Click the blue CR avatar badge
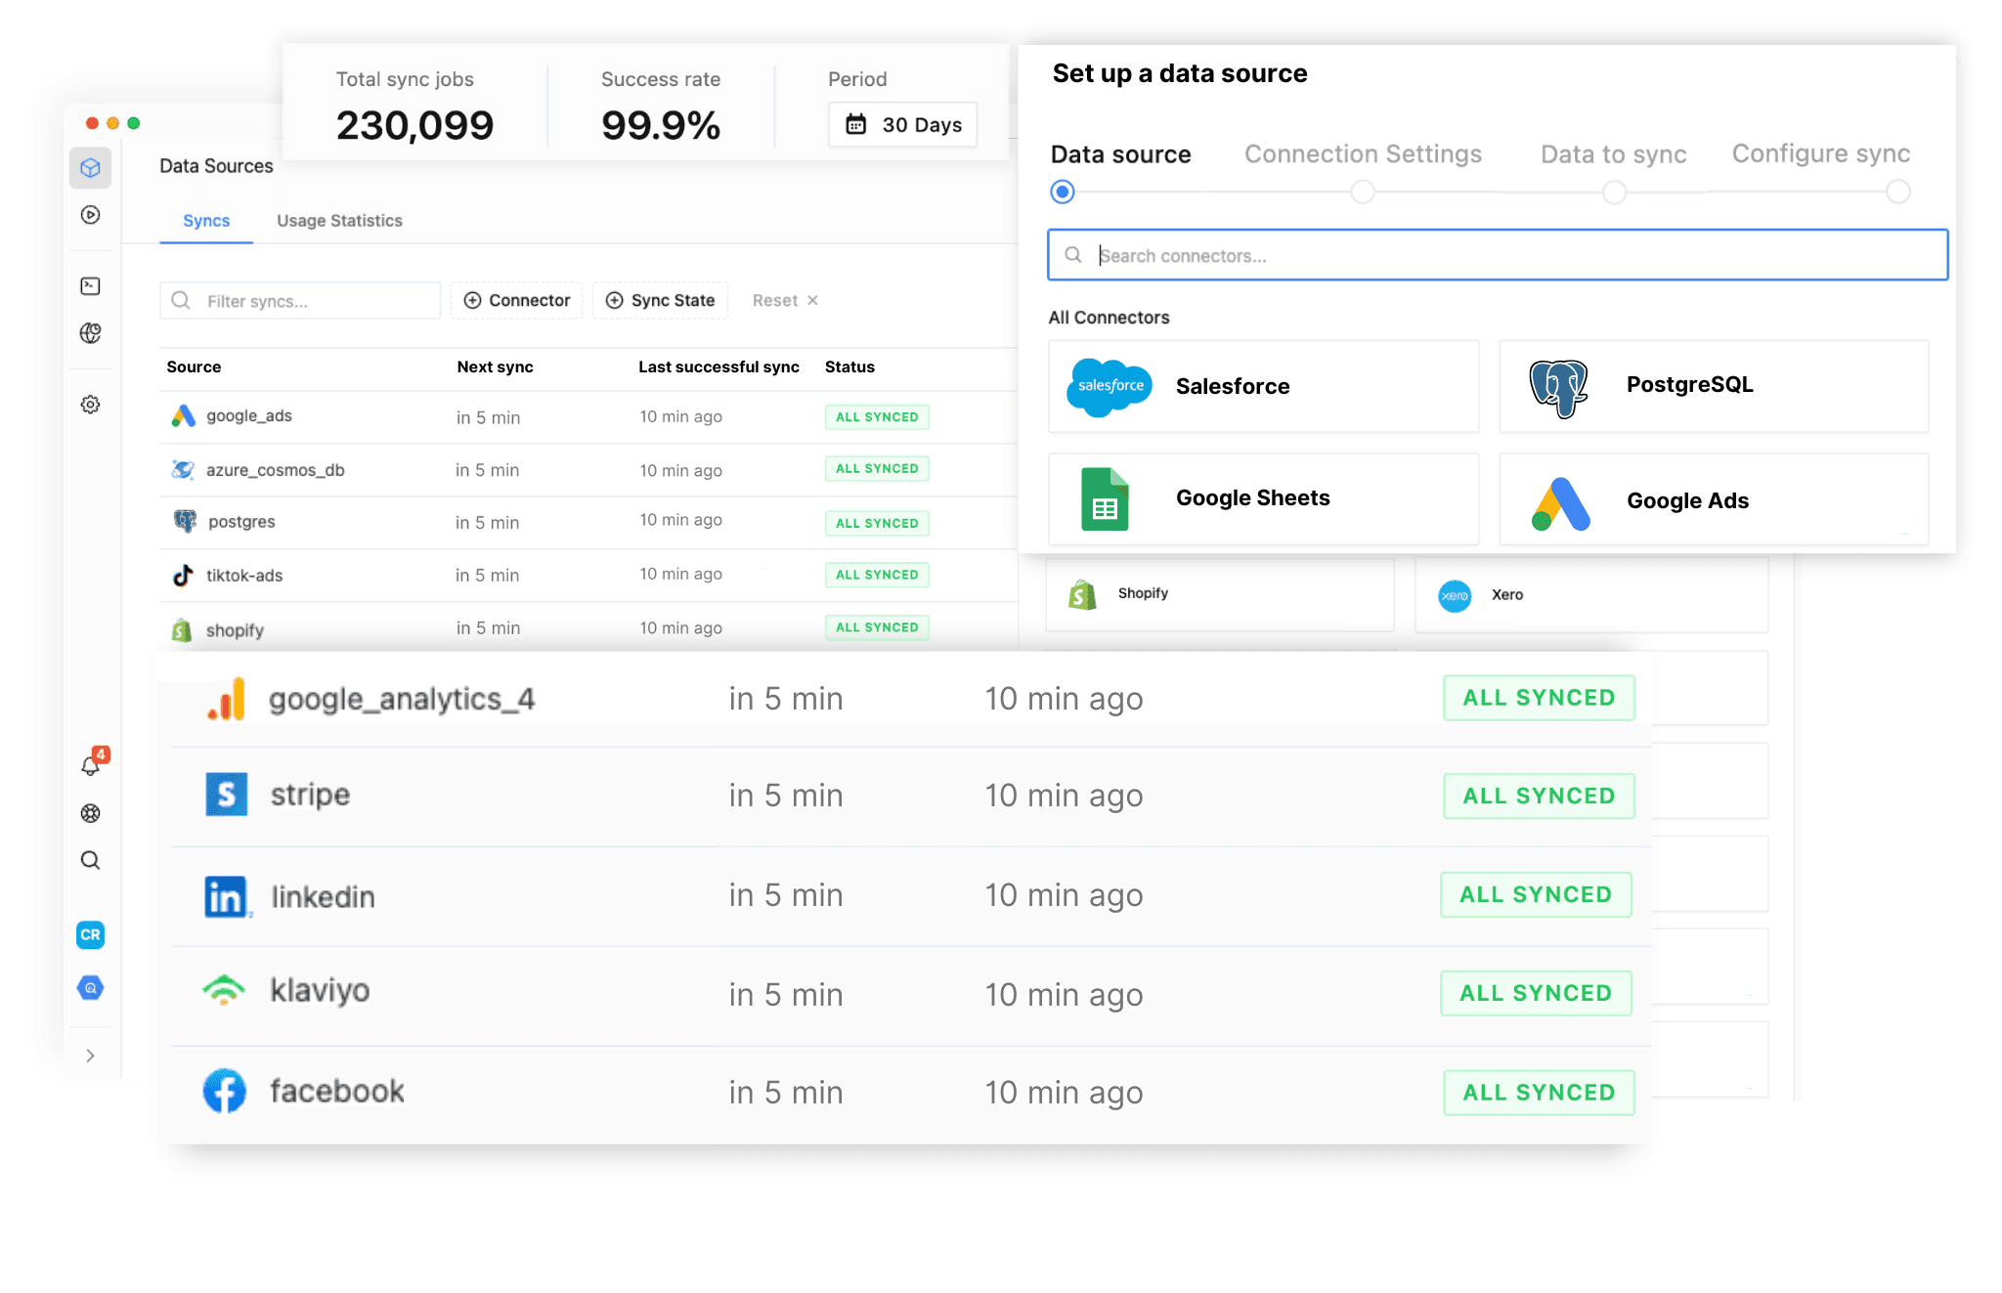 [x=90, y=934]
